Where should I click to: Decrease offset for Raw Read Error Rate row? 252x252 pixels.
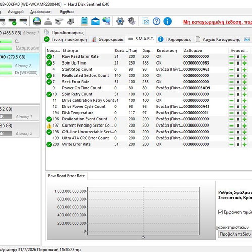pyautogui.click(x=231, y=57)
